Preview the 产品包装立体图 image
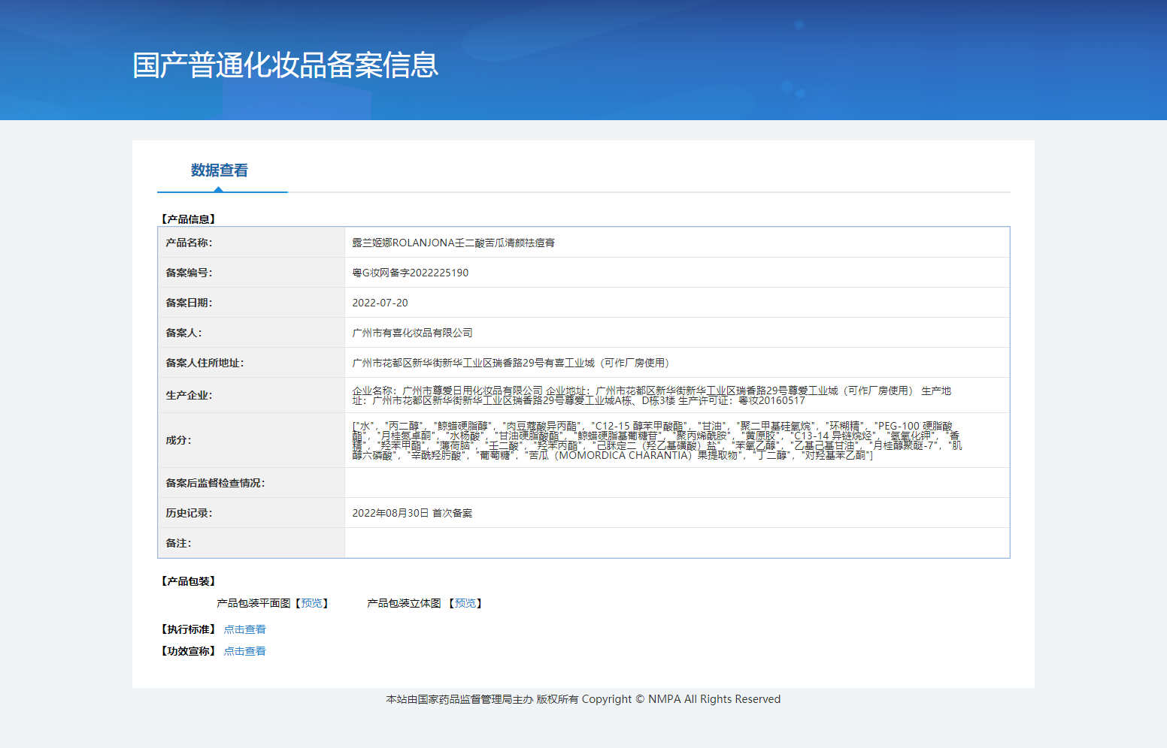Screen dimensions: 1167x748 tap(465, 603)
